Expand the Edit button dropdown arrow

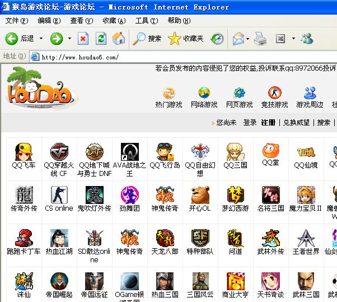pyautogui.click(x=293, y=39)
